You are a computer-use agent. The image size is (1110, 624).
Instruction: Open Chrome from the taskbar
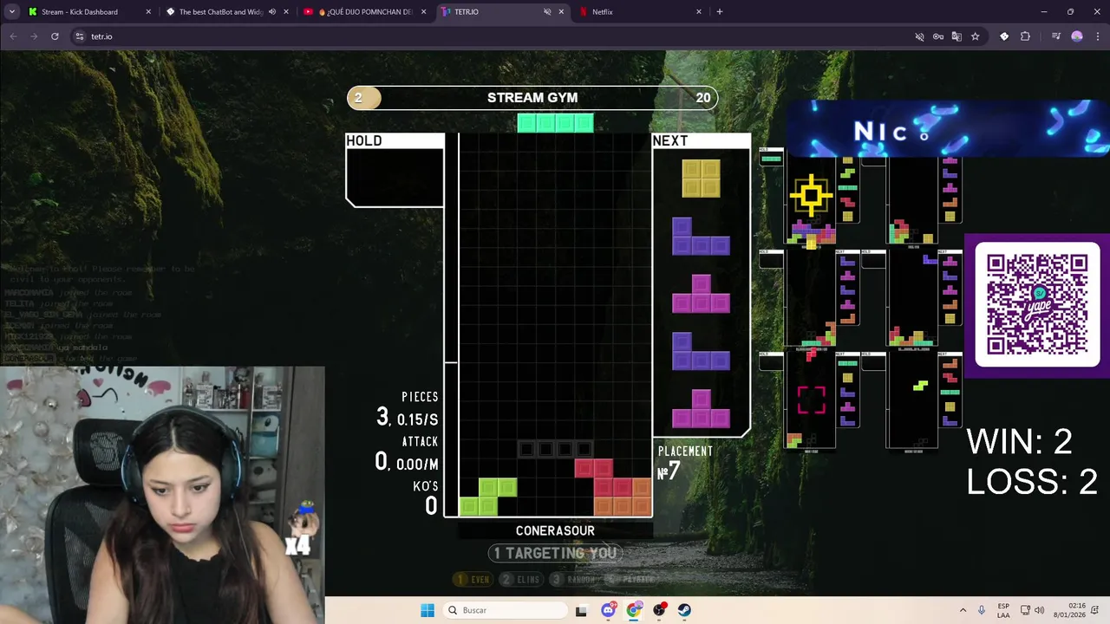tap(634, 610)
